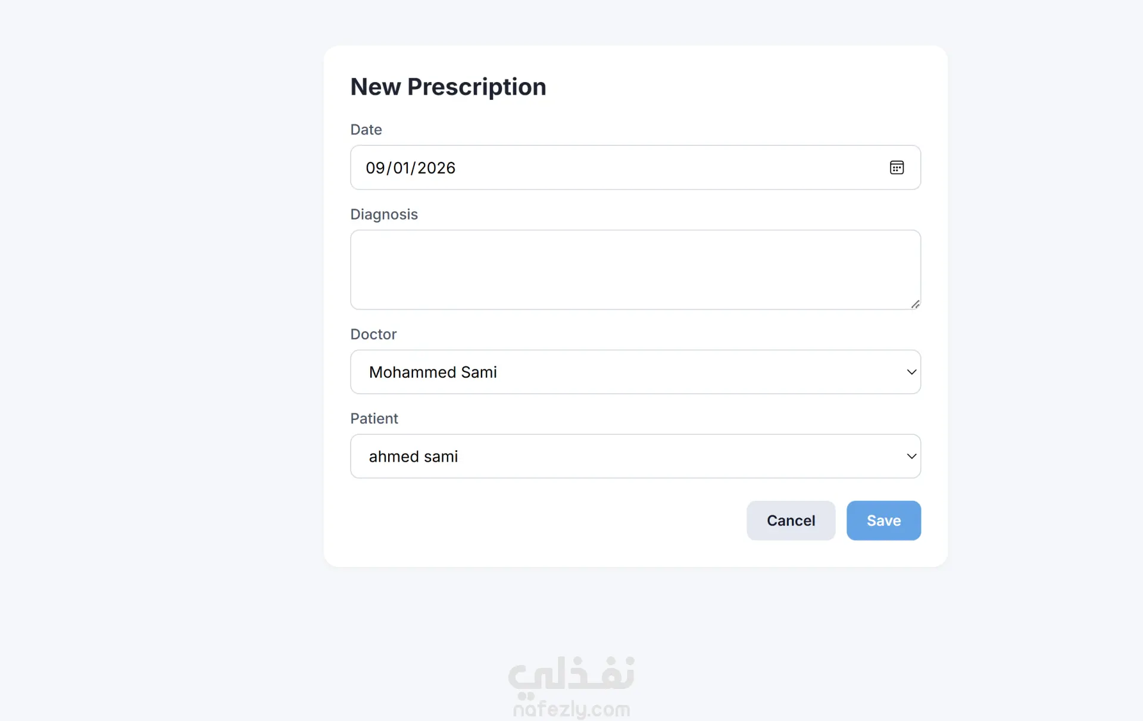Select the year segment "2026" in Date
The height and width of the screenshot is (721, 1143).
436,168
